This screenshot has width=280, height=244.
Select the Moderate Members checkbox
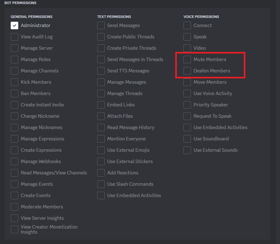[x=14, y=207]
